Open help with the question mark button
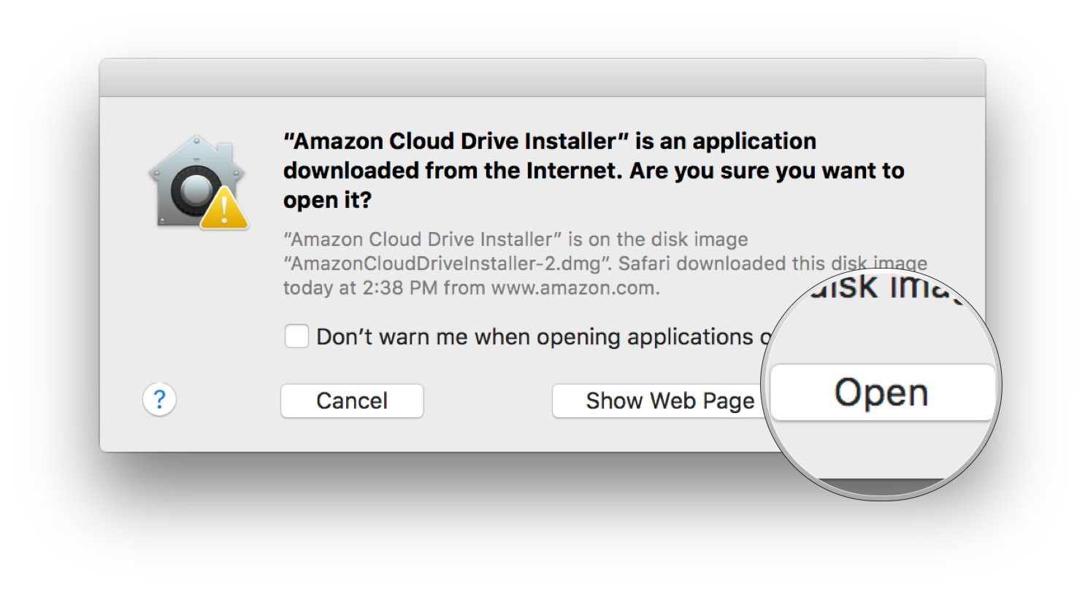 [x=159, y=400]
